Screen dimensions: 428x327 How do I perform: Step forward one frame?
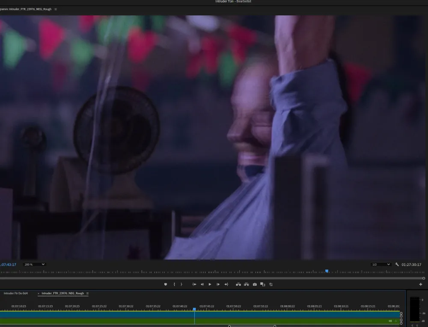point(218,284)
